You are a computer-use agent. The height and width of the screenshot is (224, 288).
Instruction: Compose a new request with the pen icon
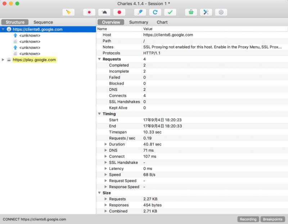(x=140, y=12)
